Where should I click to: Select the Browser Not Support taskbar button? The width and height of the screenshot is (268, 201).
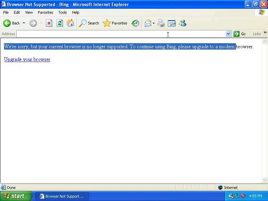[x=62, y=196]
